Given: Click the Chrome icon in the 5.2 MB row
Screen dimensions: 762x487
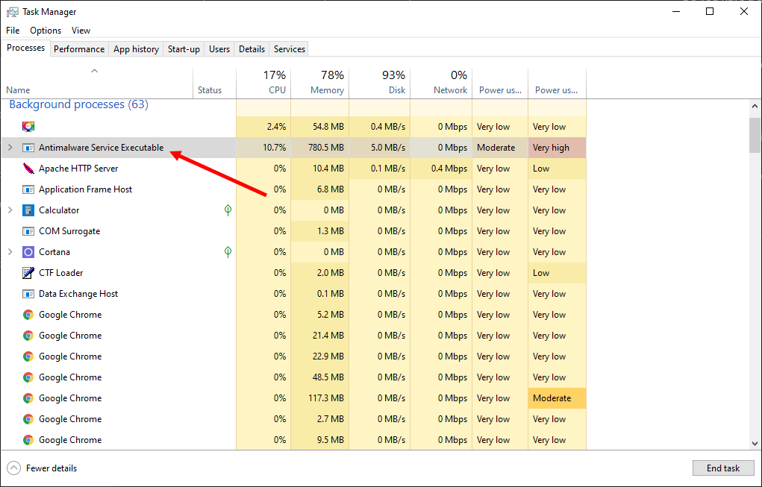Looking at the screenshot, I should tap(28, 315).
